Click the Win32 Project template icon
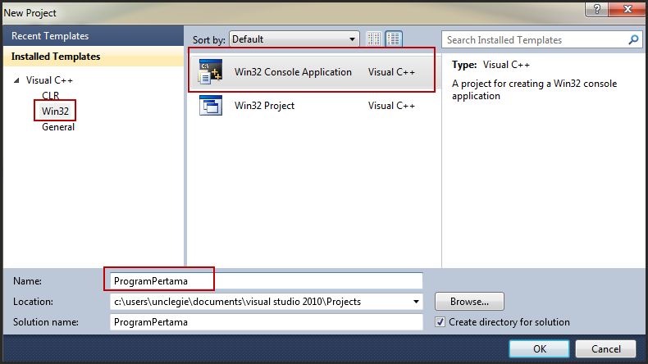648x364 pixels. tap(210, 106)
